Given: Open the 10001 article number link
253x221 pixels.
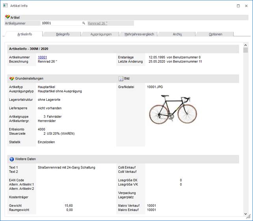Looking at the screenshot, I should pyautogui.click(x=42, y=58).
